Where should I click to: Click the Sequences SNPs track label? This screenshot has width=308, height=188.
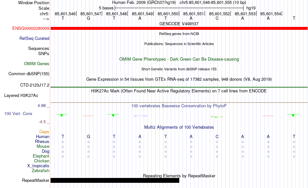(x=39, y=51)
